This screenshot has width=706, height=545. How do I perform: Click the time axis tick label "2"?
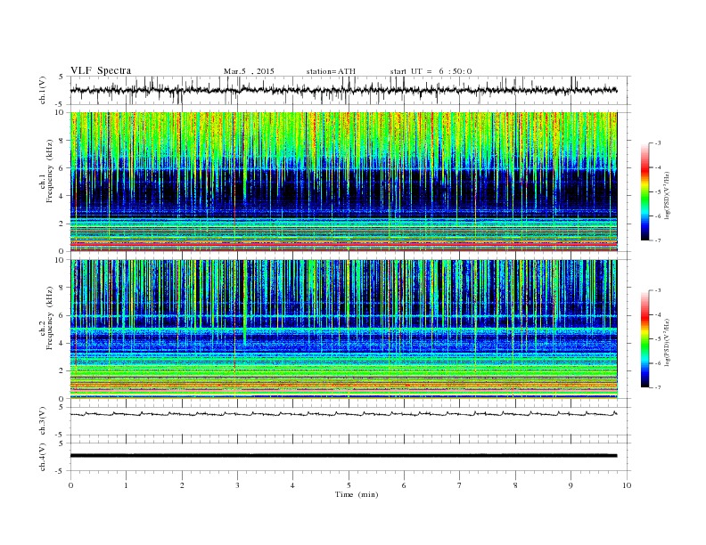[182, 485]
